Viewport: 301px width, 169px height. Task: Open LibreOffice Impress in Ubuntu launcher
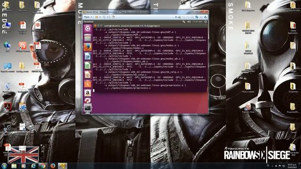tap(87, 75)
